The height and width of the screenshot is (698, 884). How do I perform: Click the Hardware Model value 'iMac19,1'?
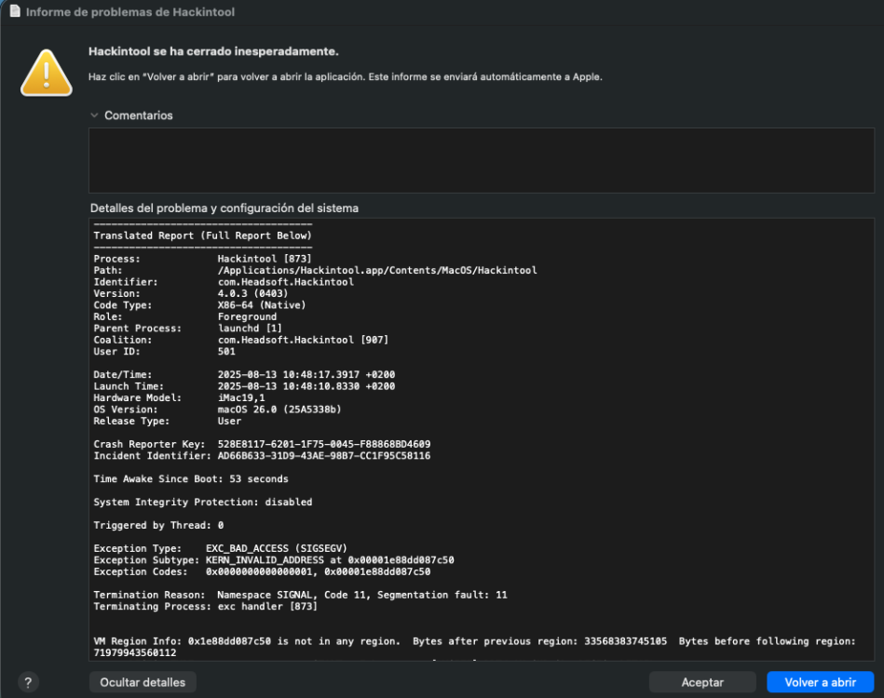[240, 397]
